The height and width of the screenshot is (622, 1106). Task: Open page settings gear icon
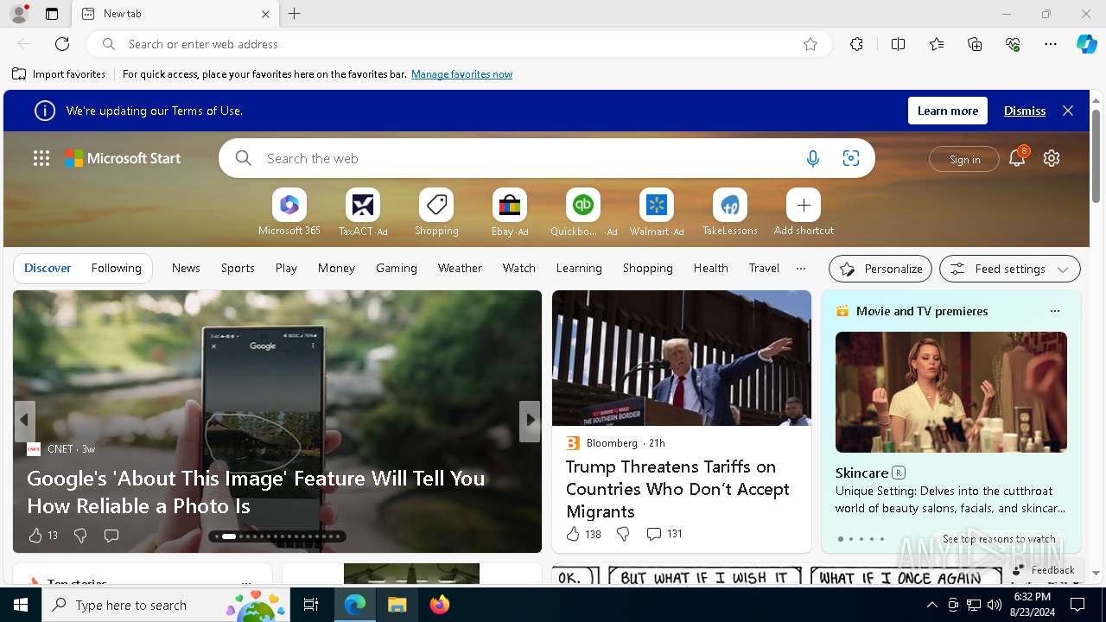point(1052,158)
